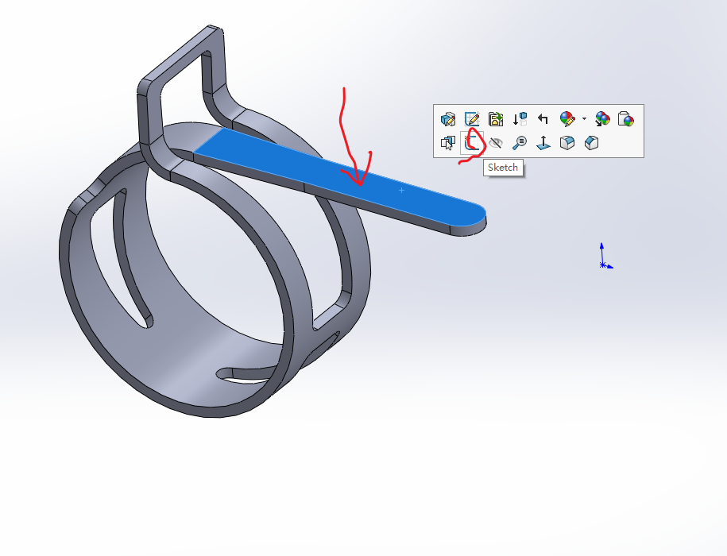The width and height of the screenshot is (727, 556).
Task: Click the Edit Sketch pencil-grid icon
Action: (x=472, y=119)
